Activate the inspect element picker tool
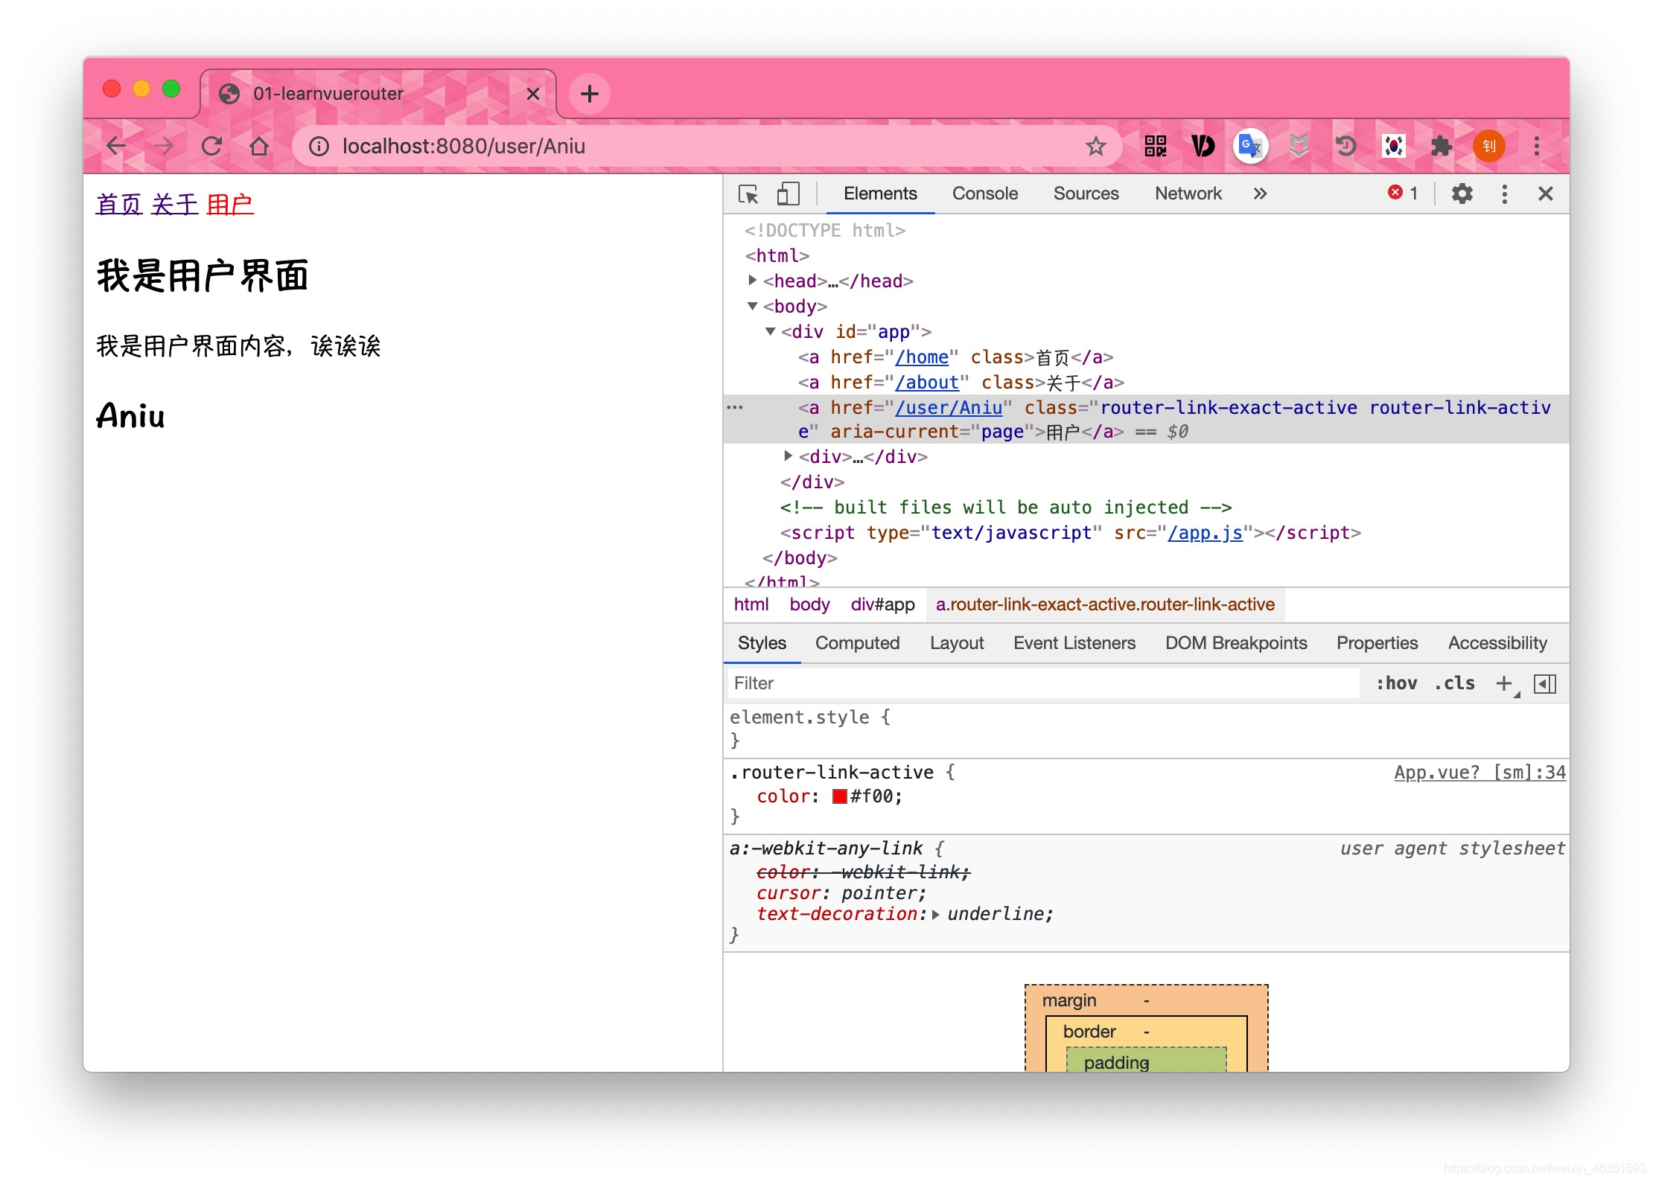Viewport: 1653px width, 1182px height. [748, 194]
